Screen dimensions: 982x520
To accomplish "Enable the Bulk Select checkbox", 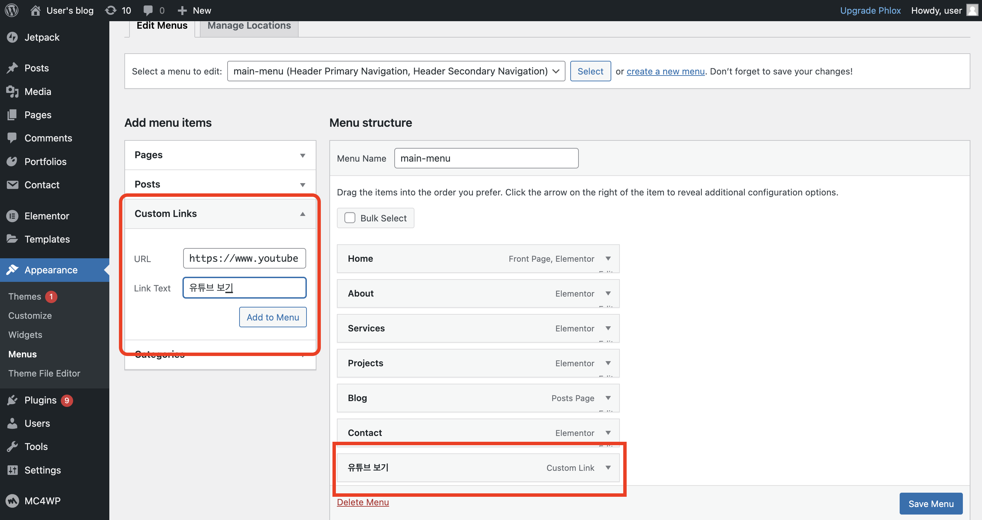I will (x=350, y=218).
